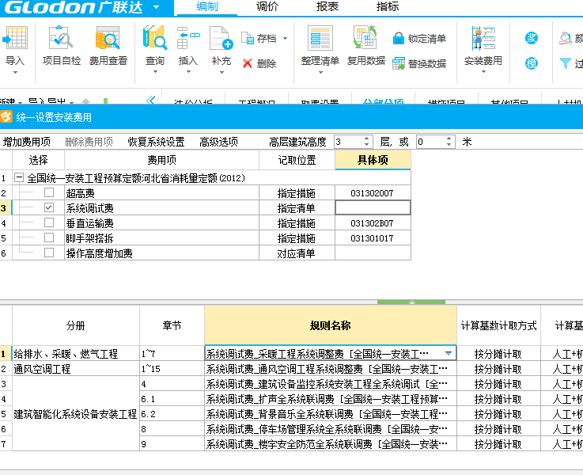
Task: Select the 通风空调工程 row cell
Action: (x=76, y=369)
